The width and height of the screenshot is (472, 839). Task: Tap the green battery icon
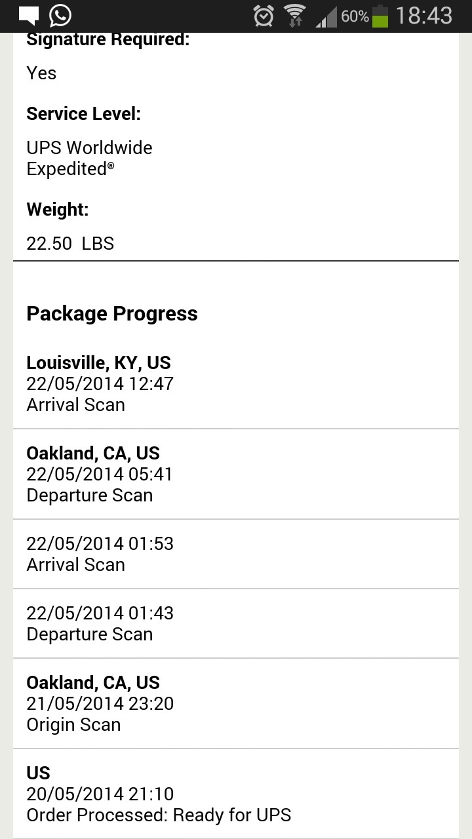pyautogui.click(x=380, y=16)
